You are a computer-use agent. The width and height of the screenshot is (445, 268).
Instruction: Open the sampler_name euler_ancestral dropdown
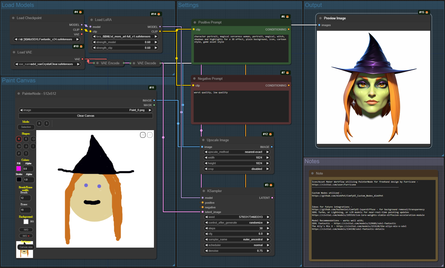tap(237, 239)
